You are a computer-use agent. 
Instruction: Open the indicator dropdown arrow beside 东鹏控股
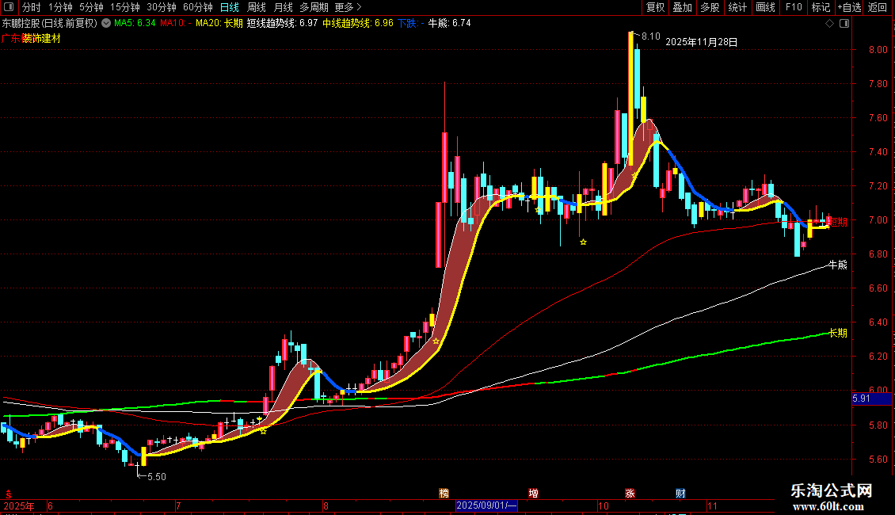(106, 24)
